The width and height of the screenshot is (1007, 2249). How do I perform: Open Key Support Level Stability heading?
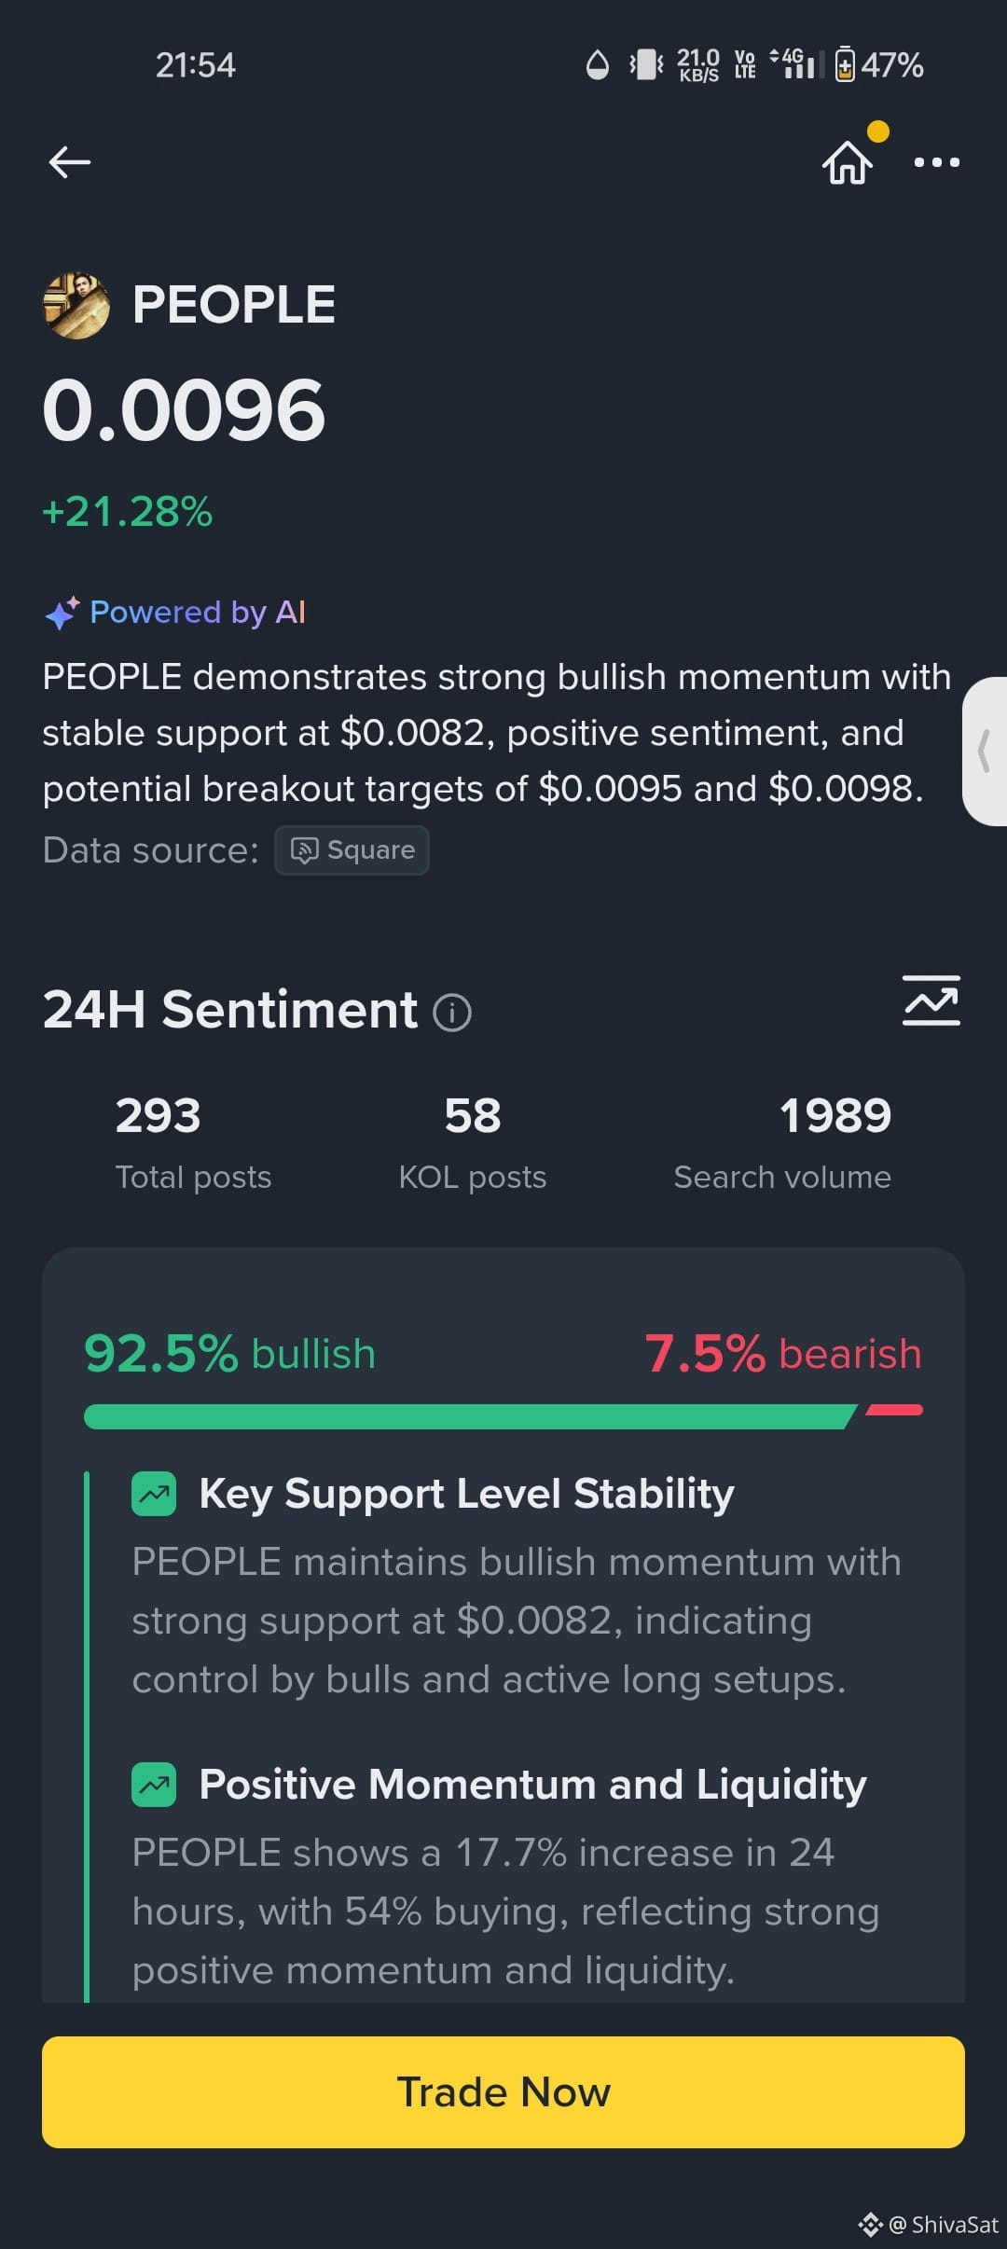(466, 1494)
